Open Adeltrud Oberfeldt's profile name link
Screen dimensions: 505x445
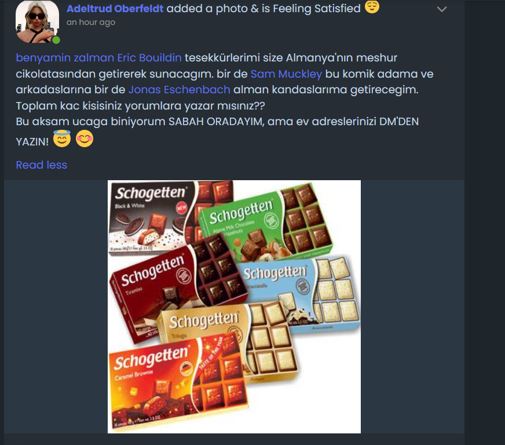[x=115, y=8]
